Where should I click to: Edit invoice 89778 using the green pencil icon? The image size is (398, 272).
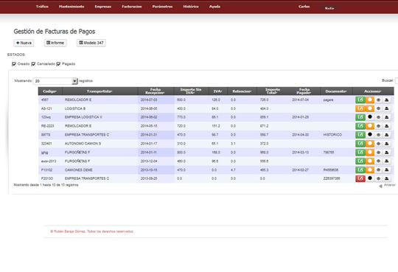[360, 135]
